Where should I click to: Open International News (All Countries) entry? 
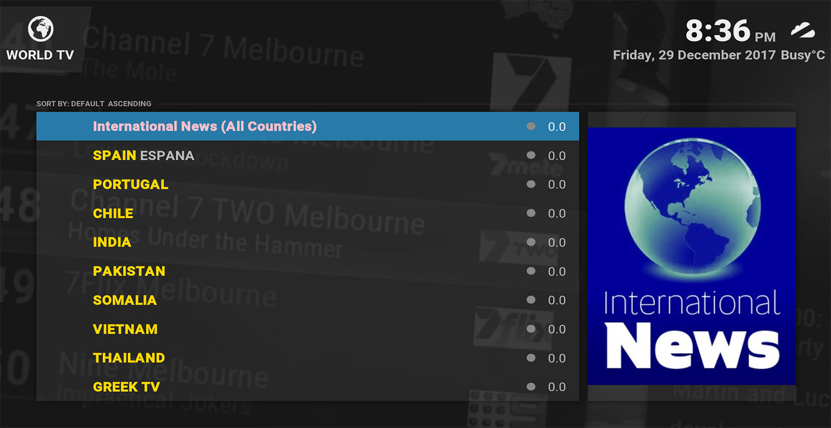(x=307, y=126)
